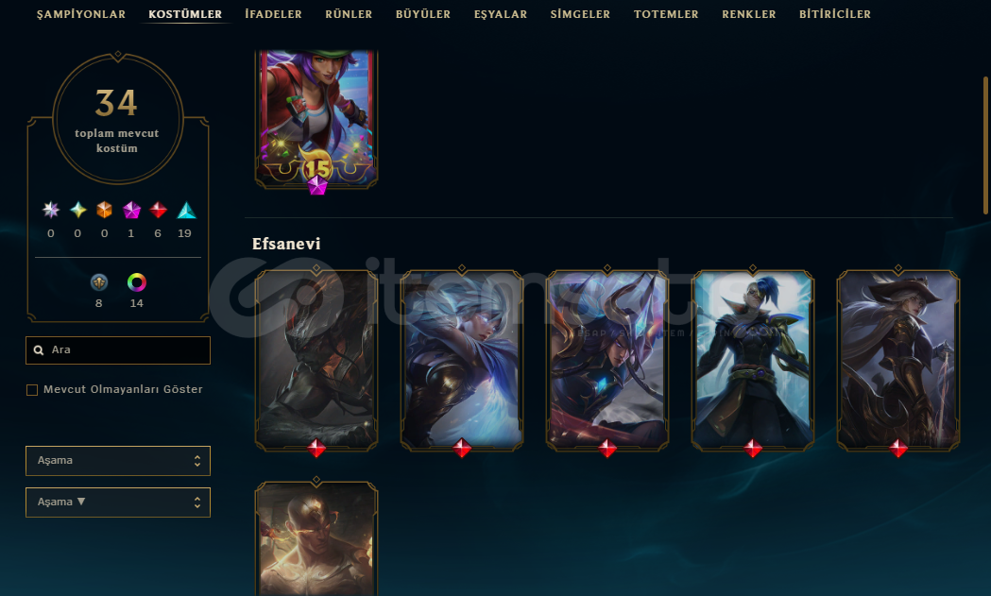Enable Mevcut Olmayanları Göster checkbox
This screenshot has width=991, height=596.
[x=31, y=390]
